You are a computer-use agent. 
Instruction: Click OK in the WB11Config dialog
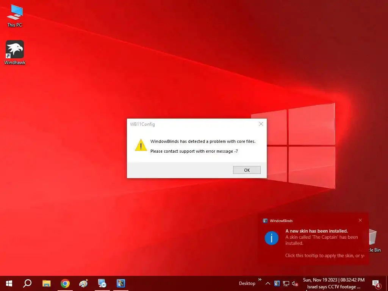247,170
